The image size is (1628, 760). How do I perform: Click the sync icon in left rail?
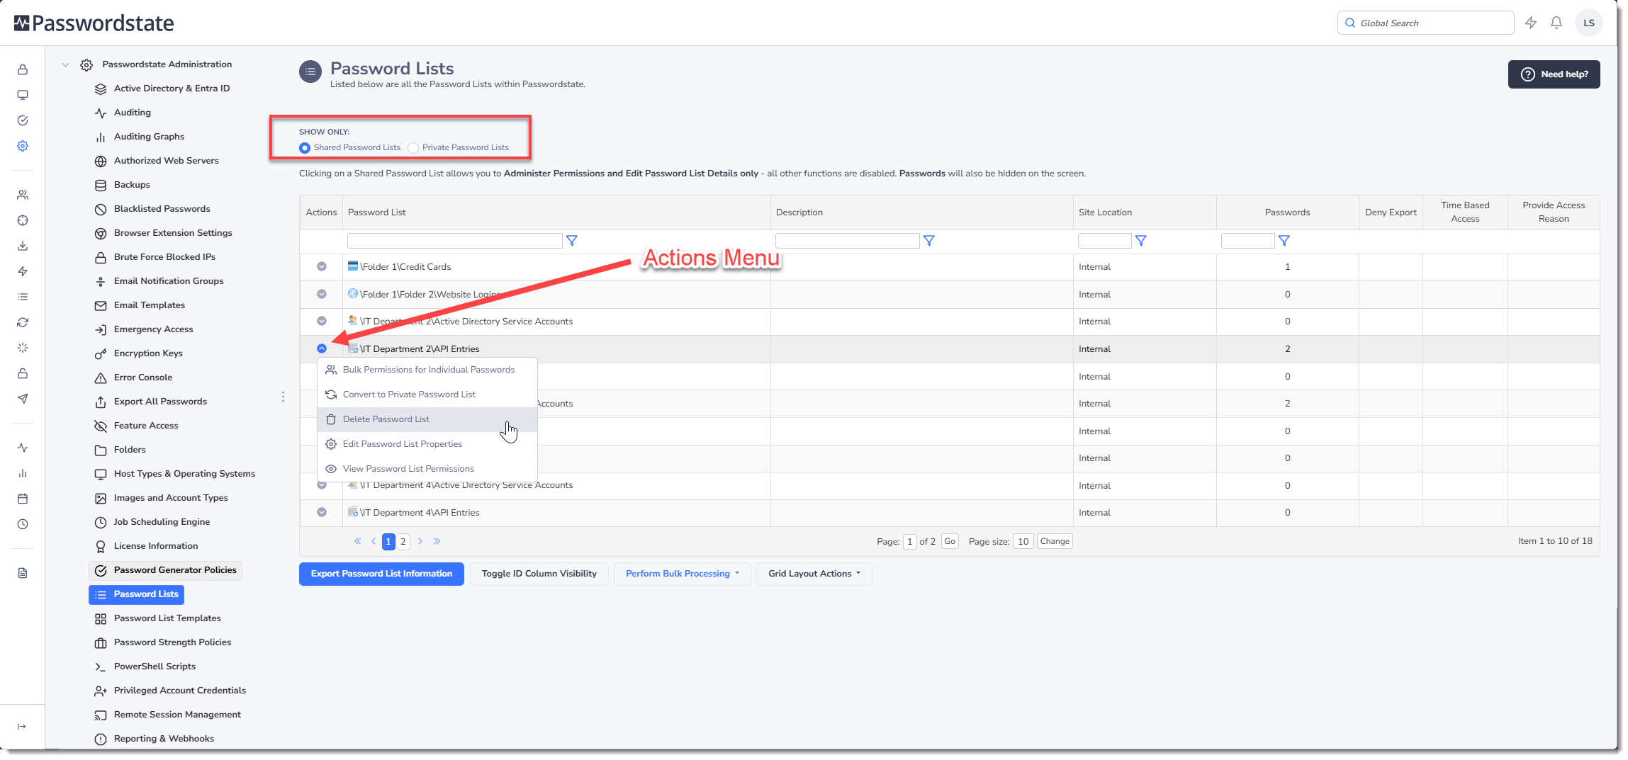point(23,322)
